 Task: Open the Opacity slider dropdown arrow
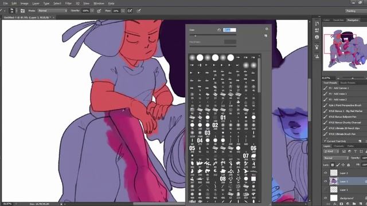tap(92, 11)
